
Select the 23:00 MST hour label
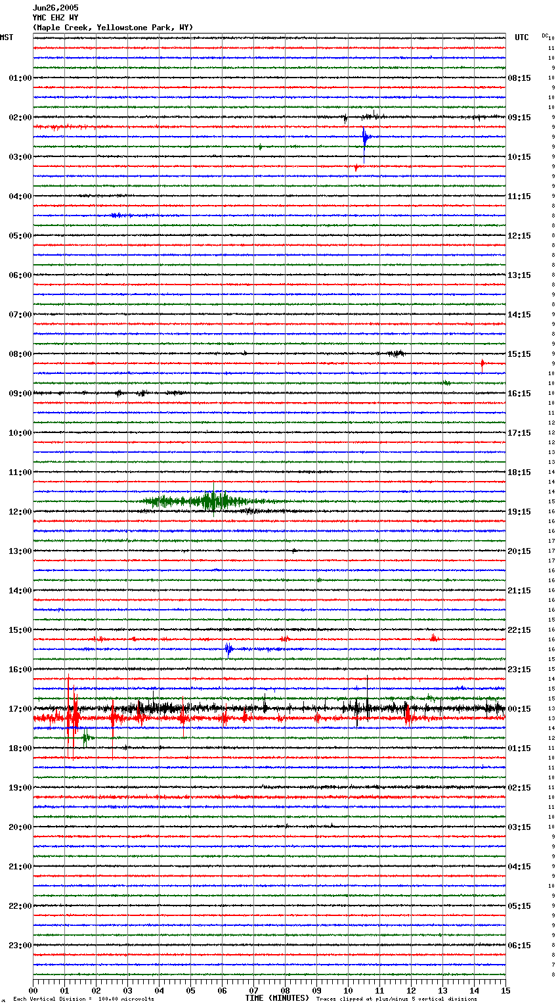[20, 946]
